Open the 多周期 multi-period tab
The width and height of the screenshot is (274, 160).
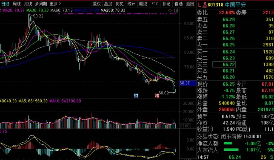[x=41, y=4]
